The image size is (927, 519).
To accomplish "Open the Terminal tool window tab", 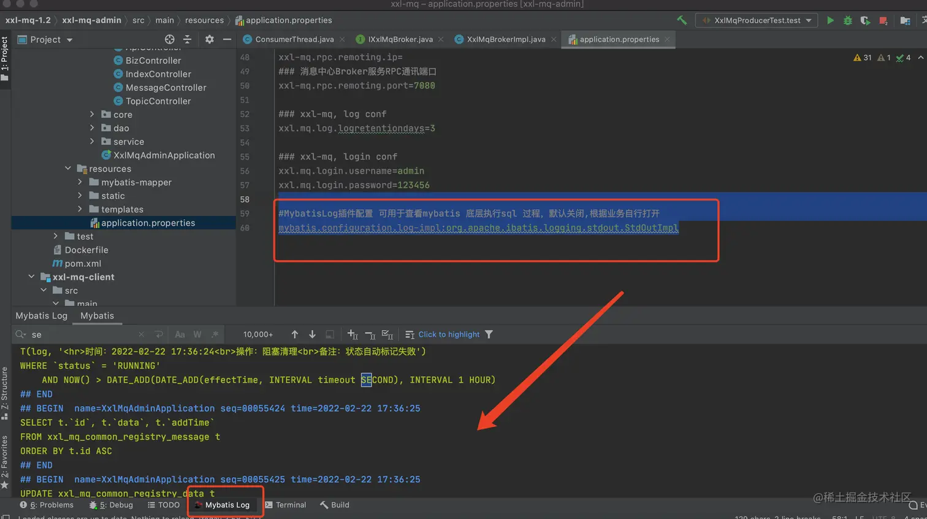I will [x=286, y=505].
